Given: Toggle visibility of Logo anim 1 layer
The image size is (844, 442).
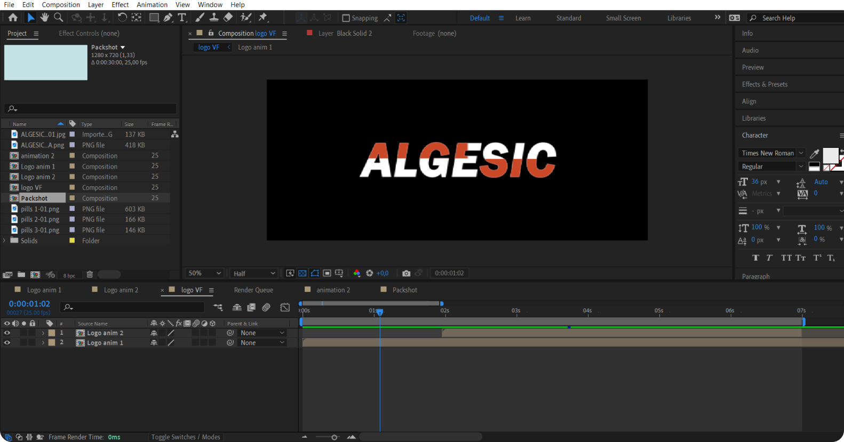Looking at the screenshot, I should pyautogui.click(x=7, y=343).
